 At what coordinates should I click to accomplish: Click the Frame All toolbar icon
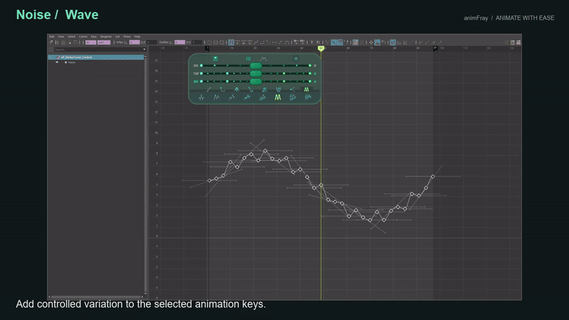[209, 43]
